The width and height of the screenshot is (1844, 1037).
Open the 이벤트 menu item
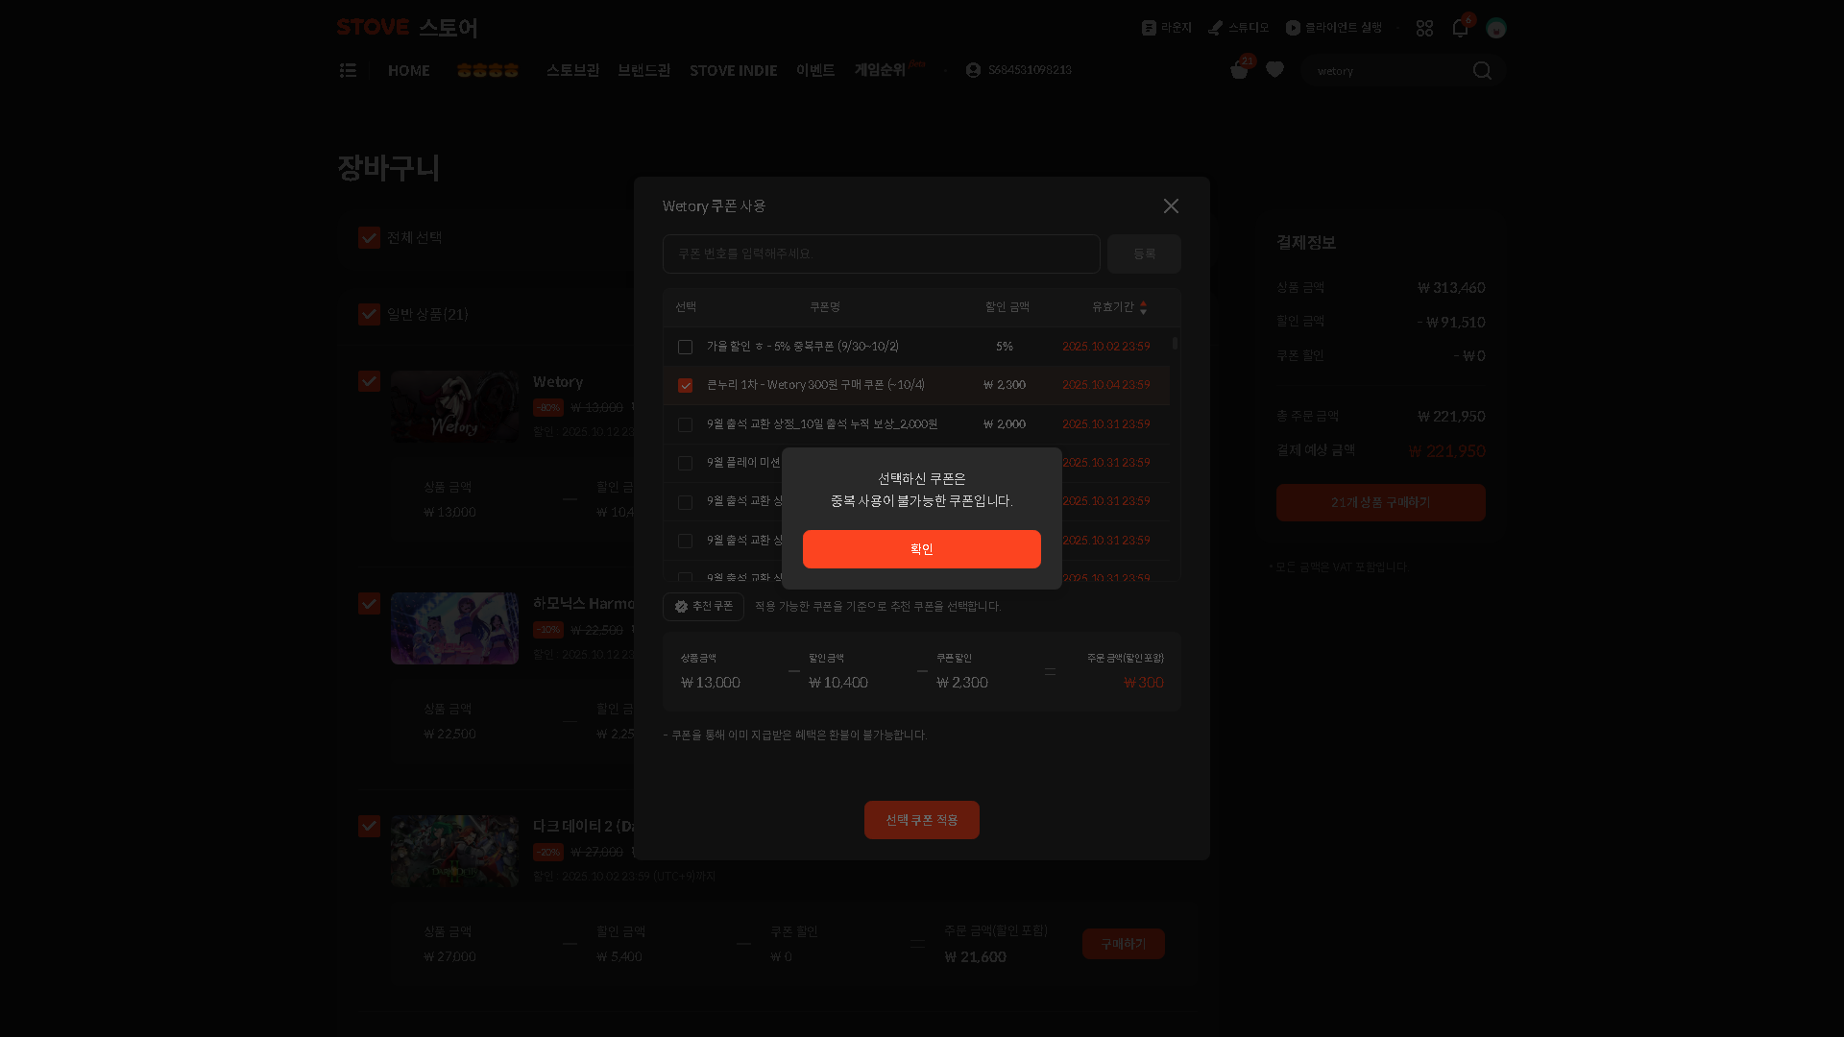coord(815,71)
